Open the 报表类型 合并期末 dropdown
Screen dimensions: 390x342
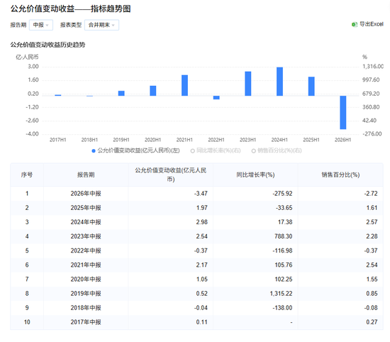click(x=101, y=25)
